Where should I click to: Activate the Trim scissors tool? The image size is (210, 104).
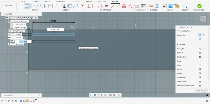[x=64, y=6]
